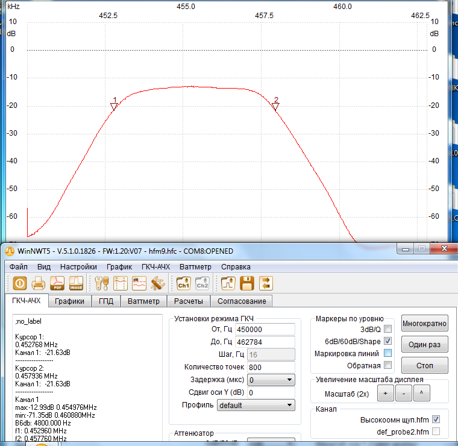Open the Настройки menu

(78, 266)
